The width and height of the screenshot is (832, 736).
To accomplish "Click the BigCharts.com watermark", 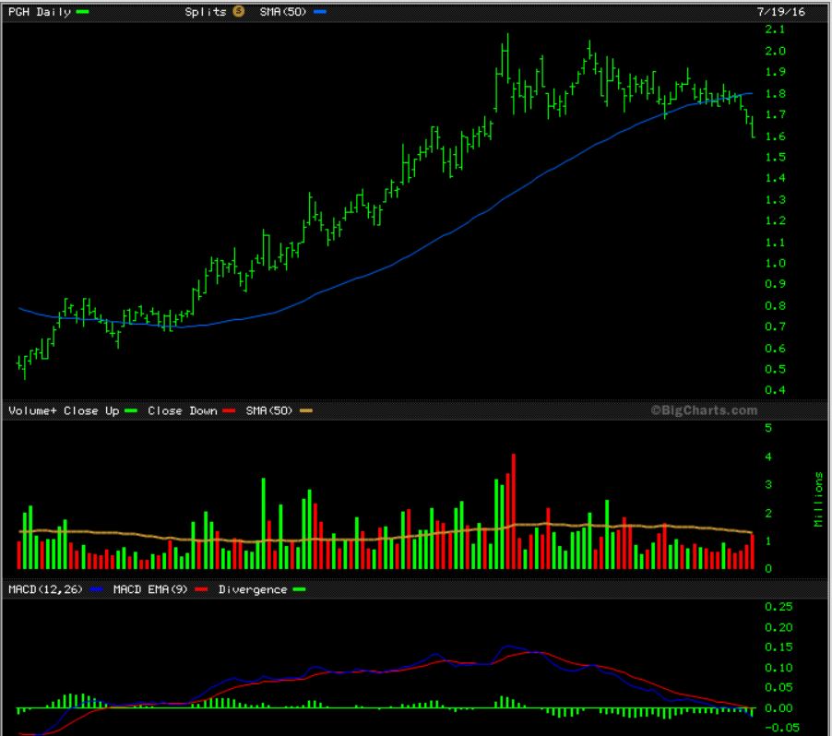I will 704,411.
